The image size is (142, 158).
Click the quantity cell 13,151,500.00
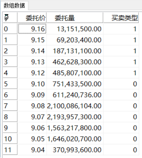pyautogui.click(x=75, y=29)
